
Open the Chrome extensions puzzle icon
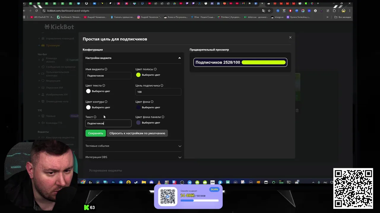(x=334, y=11)
